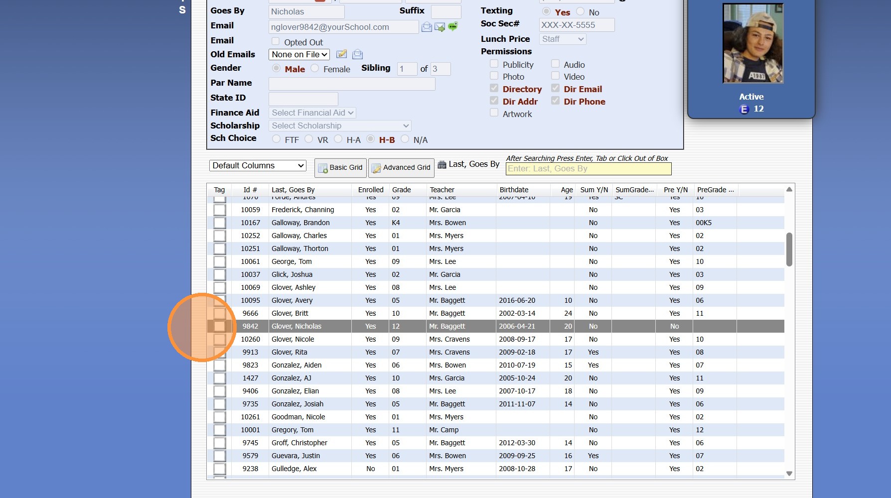The height and width of the screenshot is (498, 891).
Task: Click the envelope icon after the Old Emails edit icon
Action: point(357,54)
